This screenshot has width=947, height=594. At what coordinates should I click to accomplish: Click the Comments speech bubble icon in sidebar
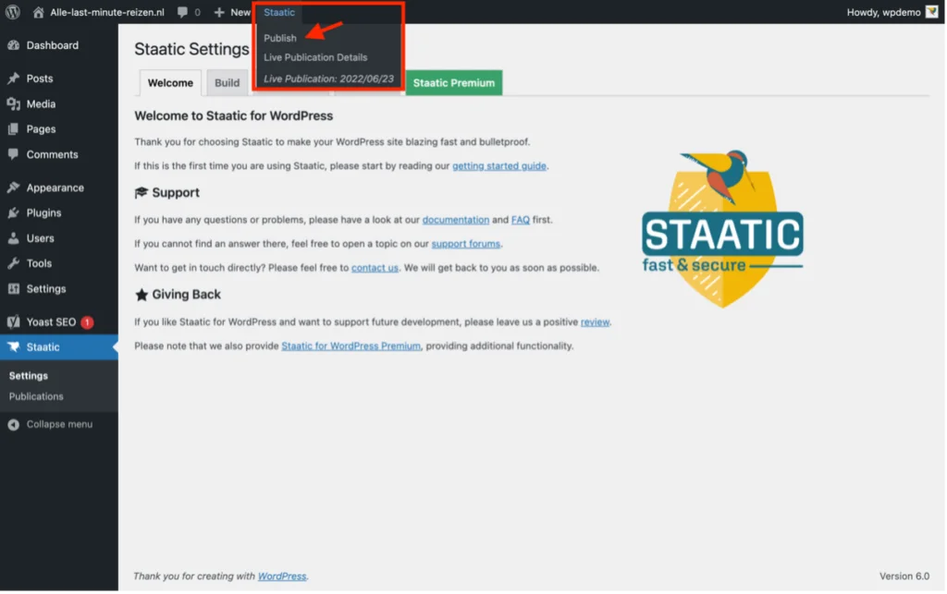coord(13,154)
